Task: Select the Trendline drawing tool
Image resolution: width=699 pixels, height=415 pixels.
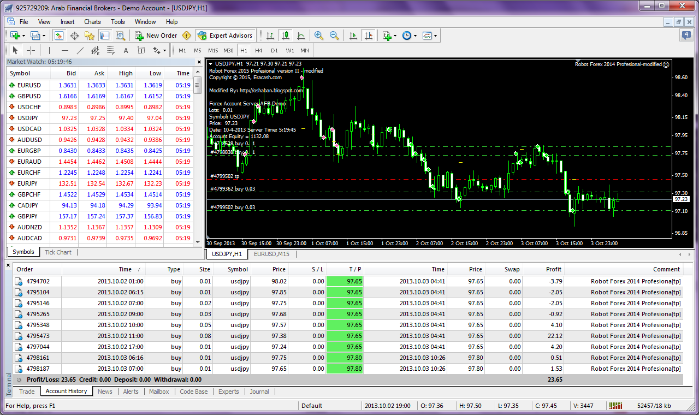Action: tap(80, 50)
